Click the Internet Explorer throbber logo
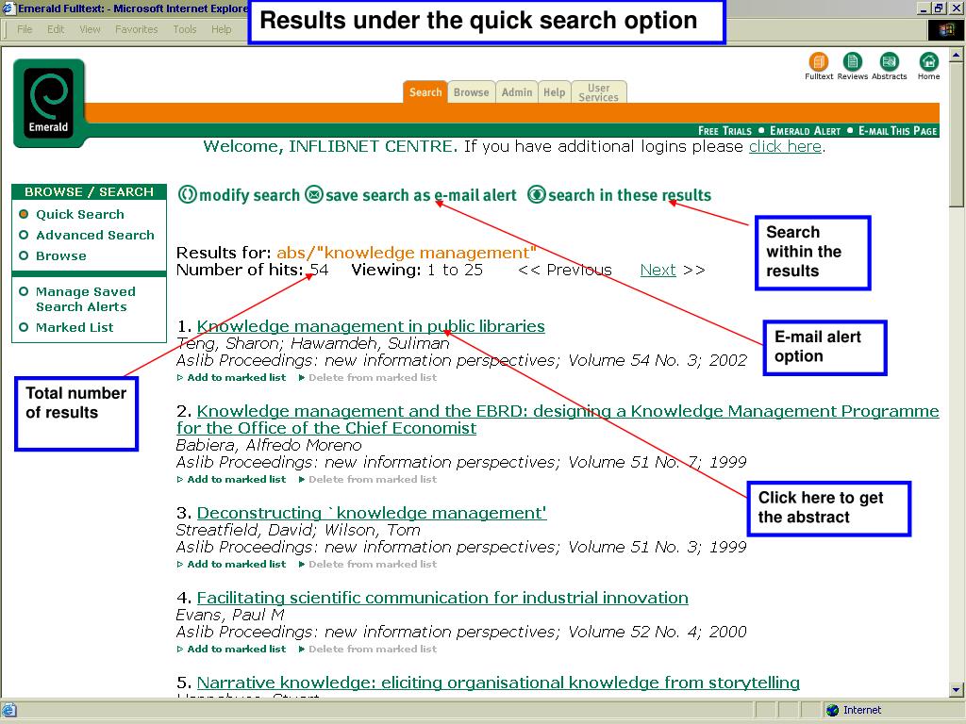Image resolution: width=966 pixels, height=724 pixels. click(945, 29)
